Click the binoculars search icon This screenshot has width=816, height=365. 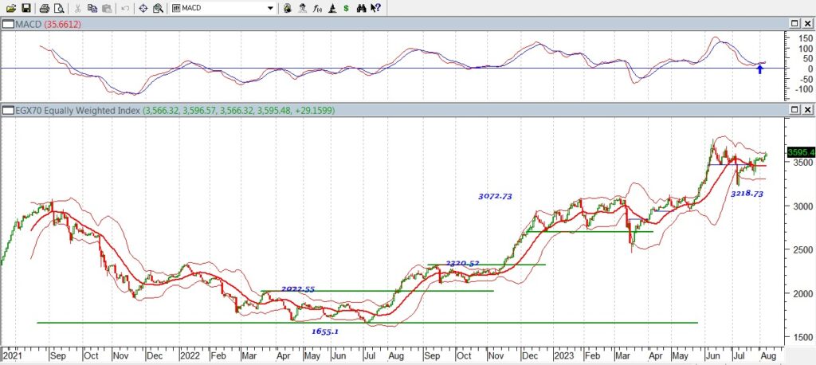click(362, 8)
